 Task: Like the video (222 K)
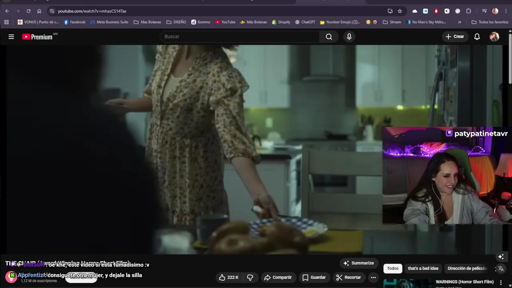229,277
